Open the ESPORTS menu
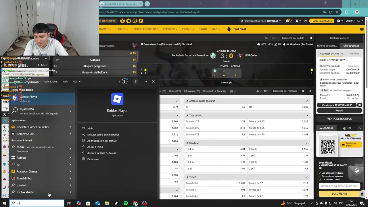 click(170, 29)
